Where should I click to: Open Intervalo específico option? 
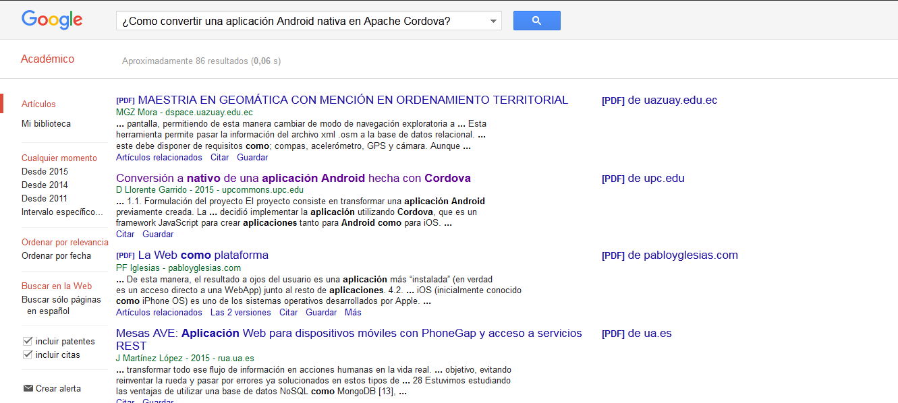coord(63,212)
